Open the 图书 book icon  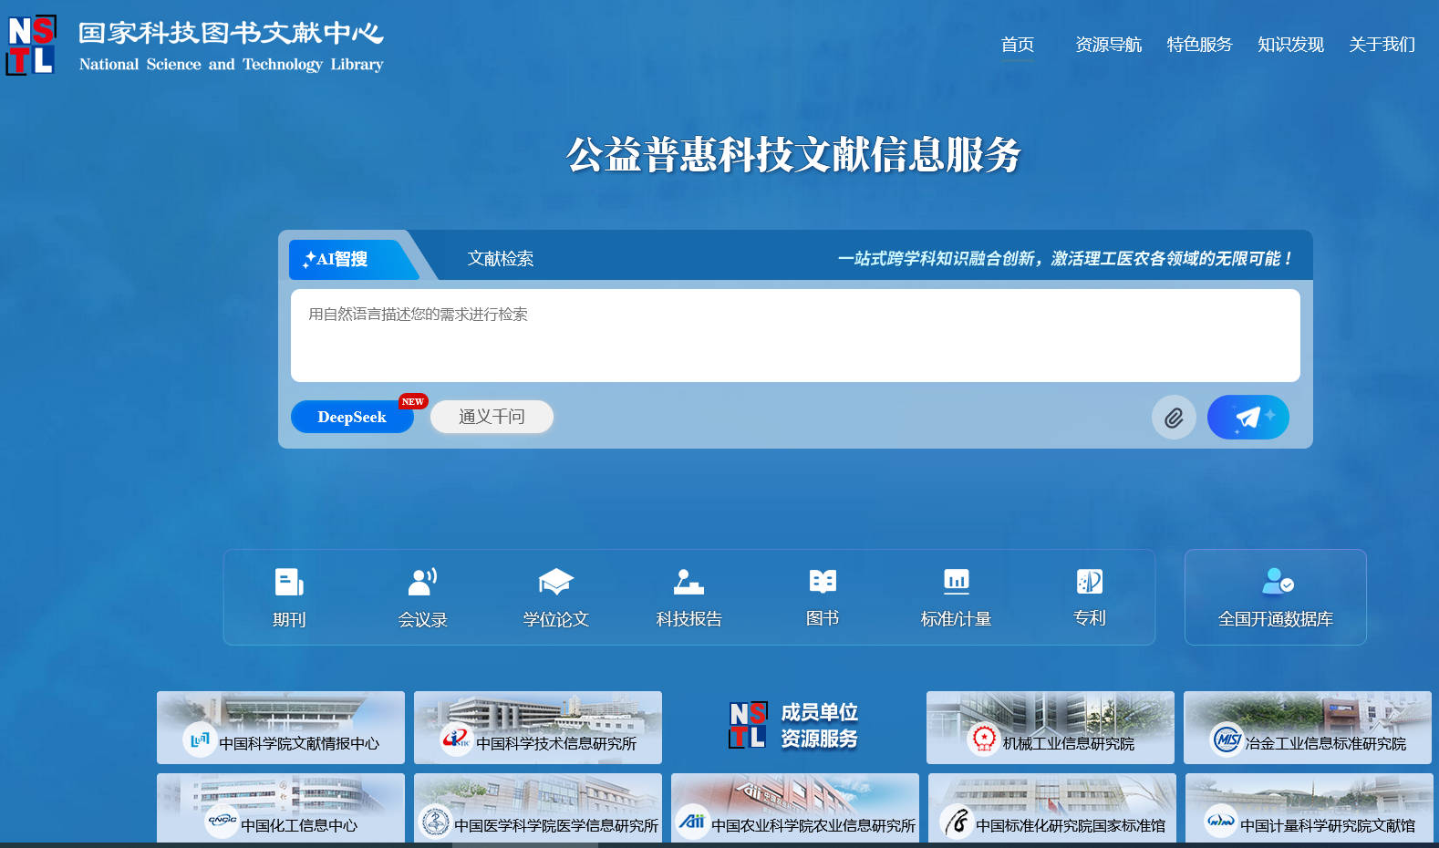823,581
